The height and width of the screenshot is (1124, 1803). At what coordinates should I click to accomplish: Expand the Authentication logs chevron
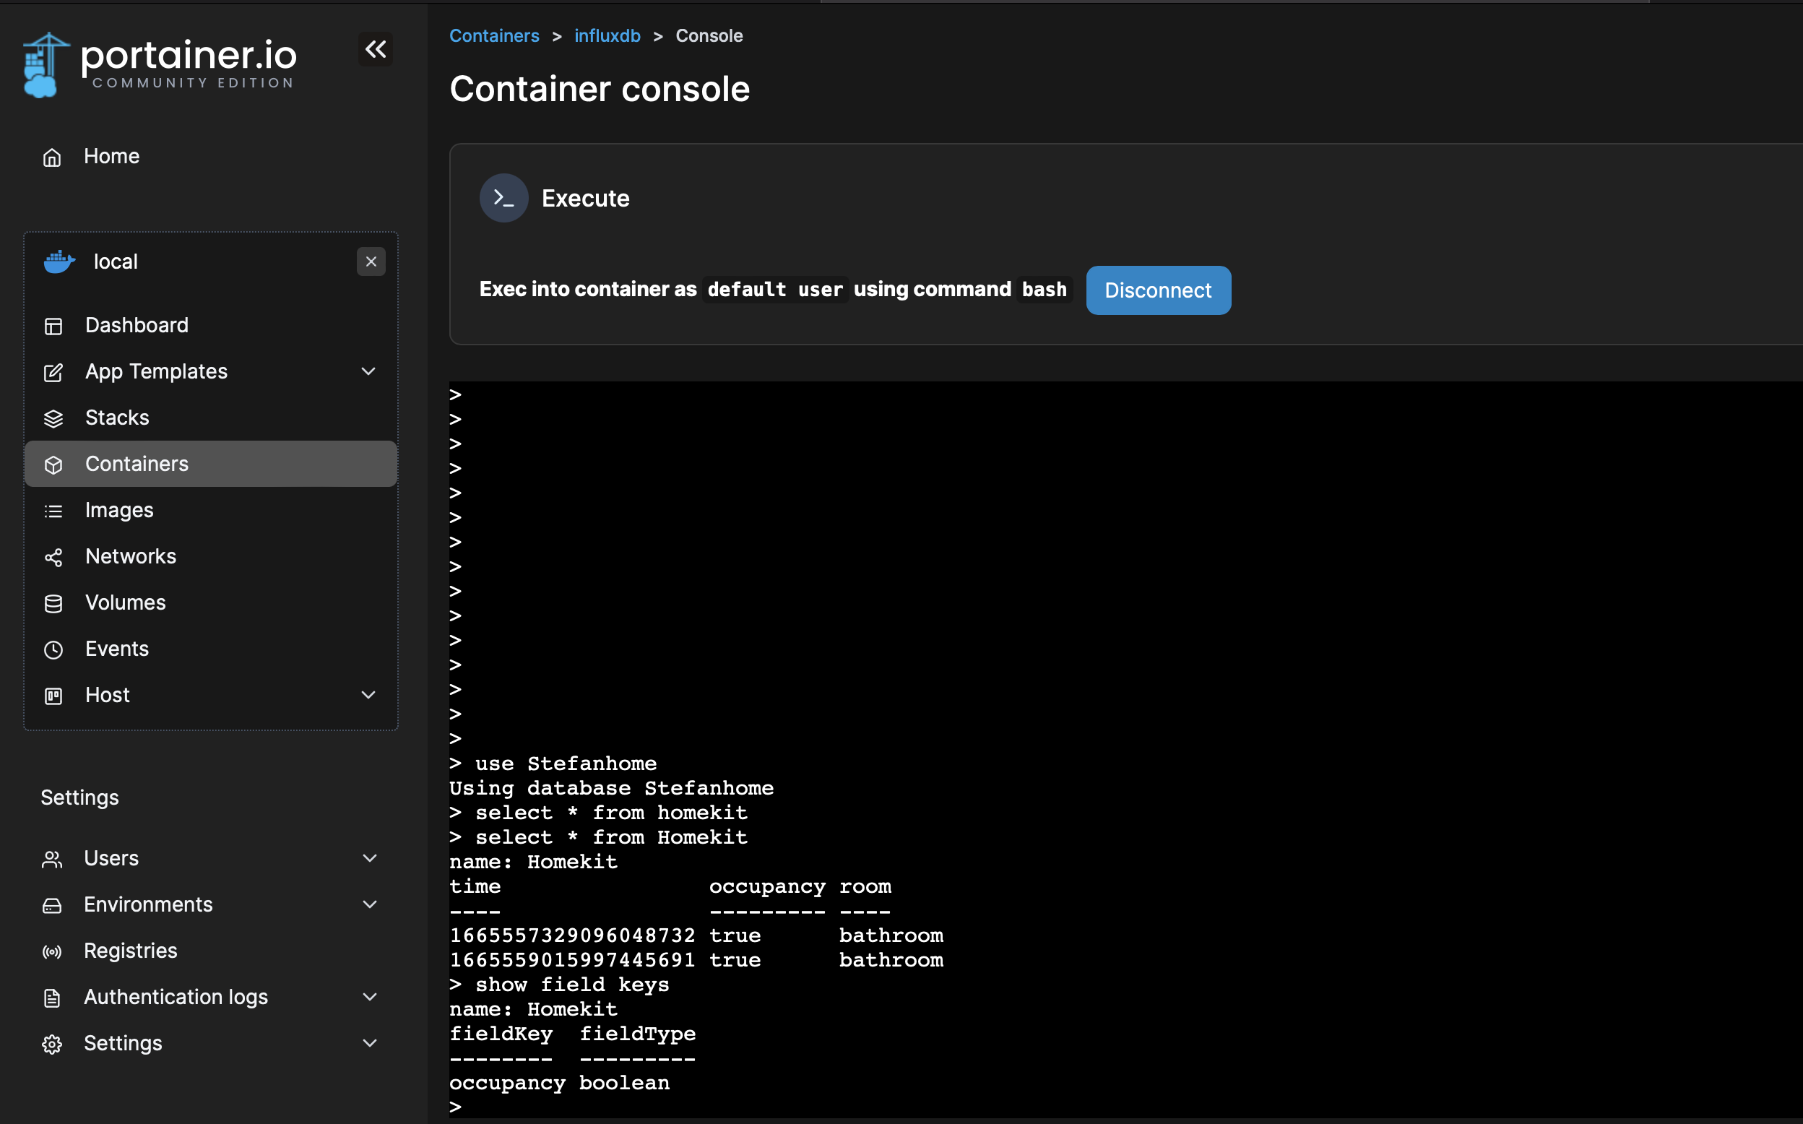369,997
